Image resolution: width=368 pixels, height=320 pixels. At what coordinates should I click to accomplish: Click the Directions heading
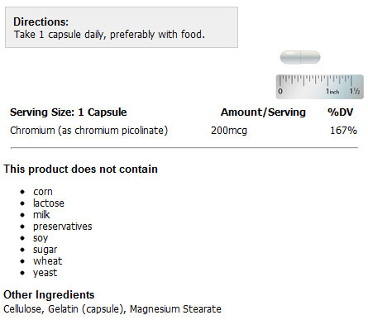[x=41, y=21]
